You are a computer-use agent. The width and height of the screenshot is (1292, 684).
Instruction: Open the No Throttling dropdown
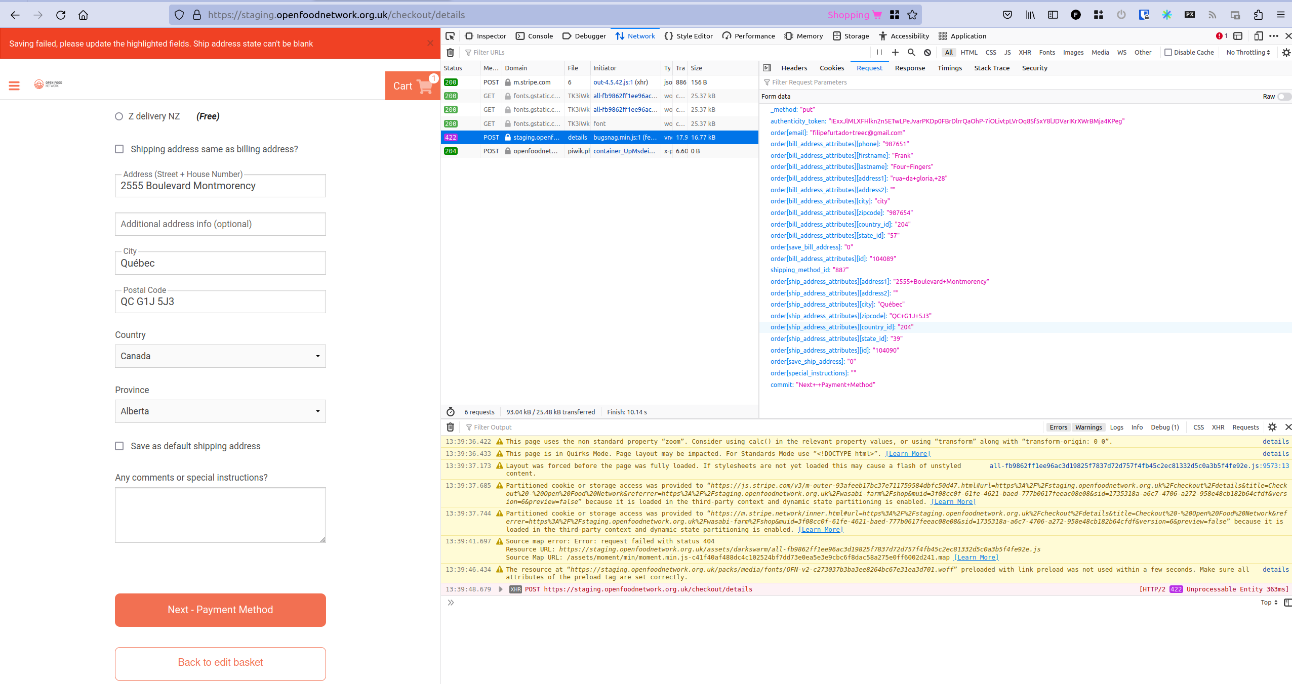pyautogui.click(x=1247, y=52)
